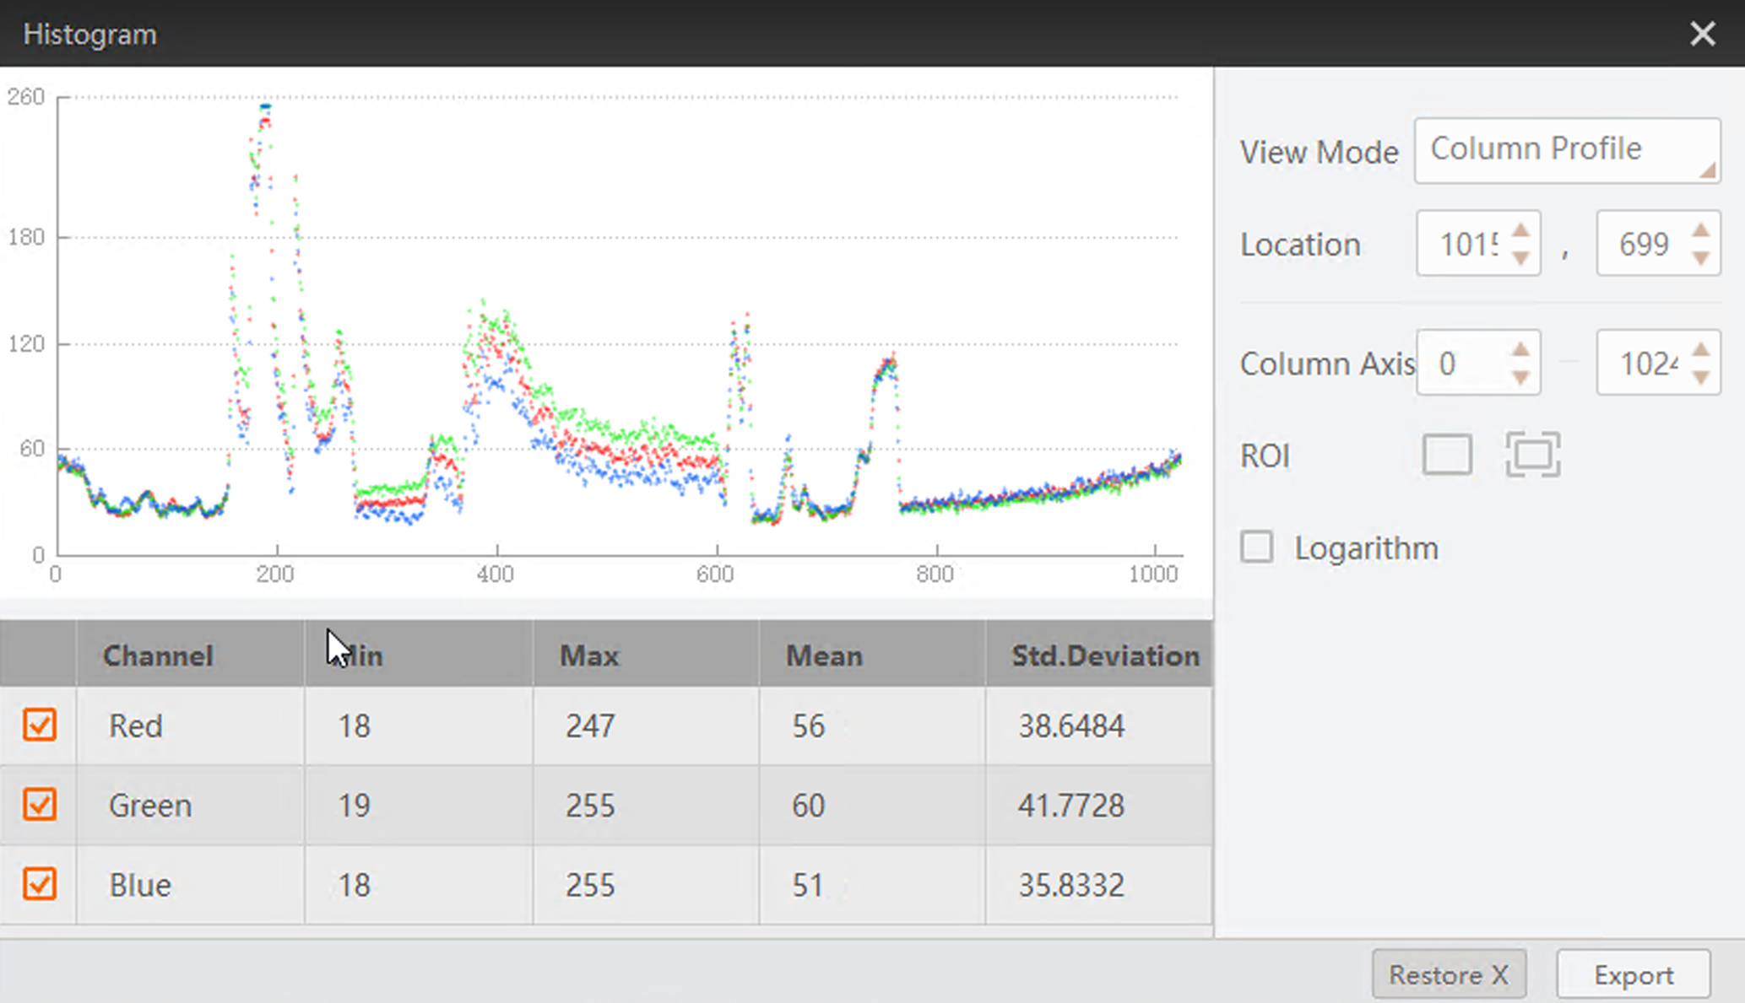Screen dimensions: 1745x1003
Task: Click the Mean column header
Action: (824, 655)
